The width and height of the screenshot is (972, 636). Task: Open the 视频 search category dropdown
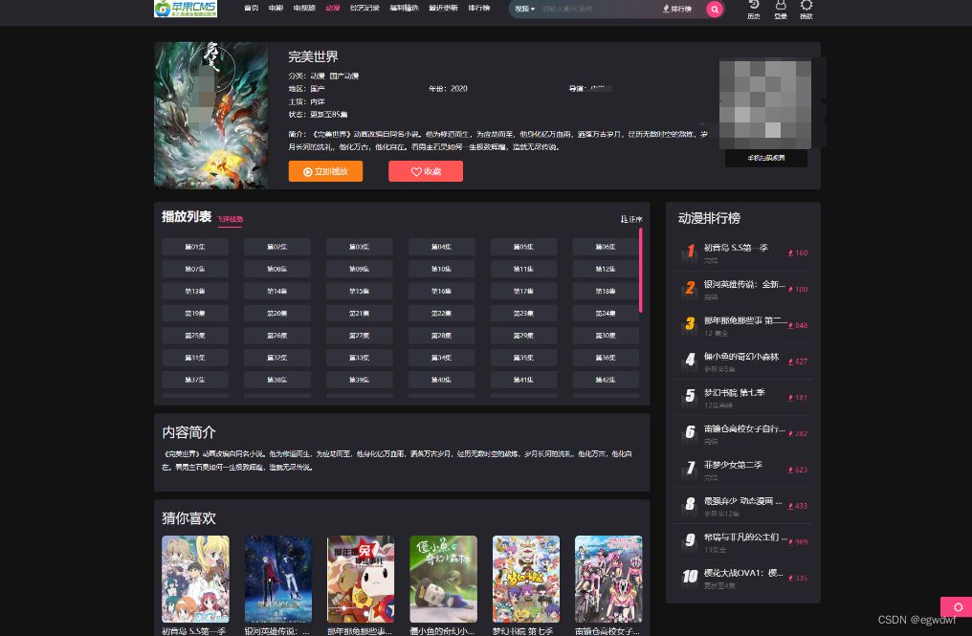pyautogui.click(x=522, y=9)
